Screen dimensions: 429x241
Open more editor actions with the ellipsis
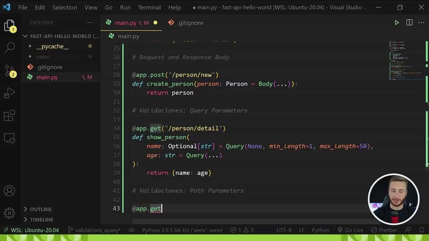421,23
